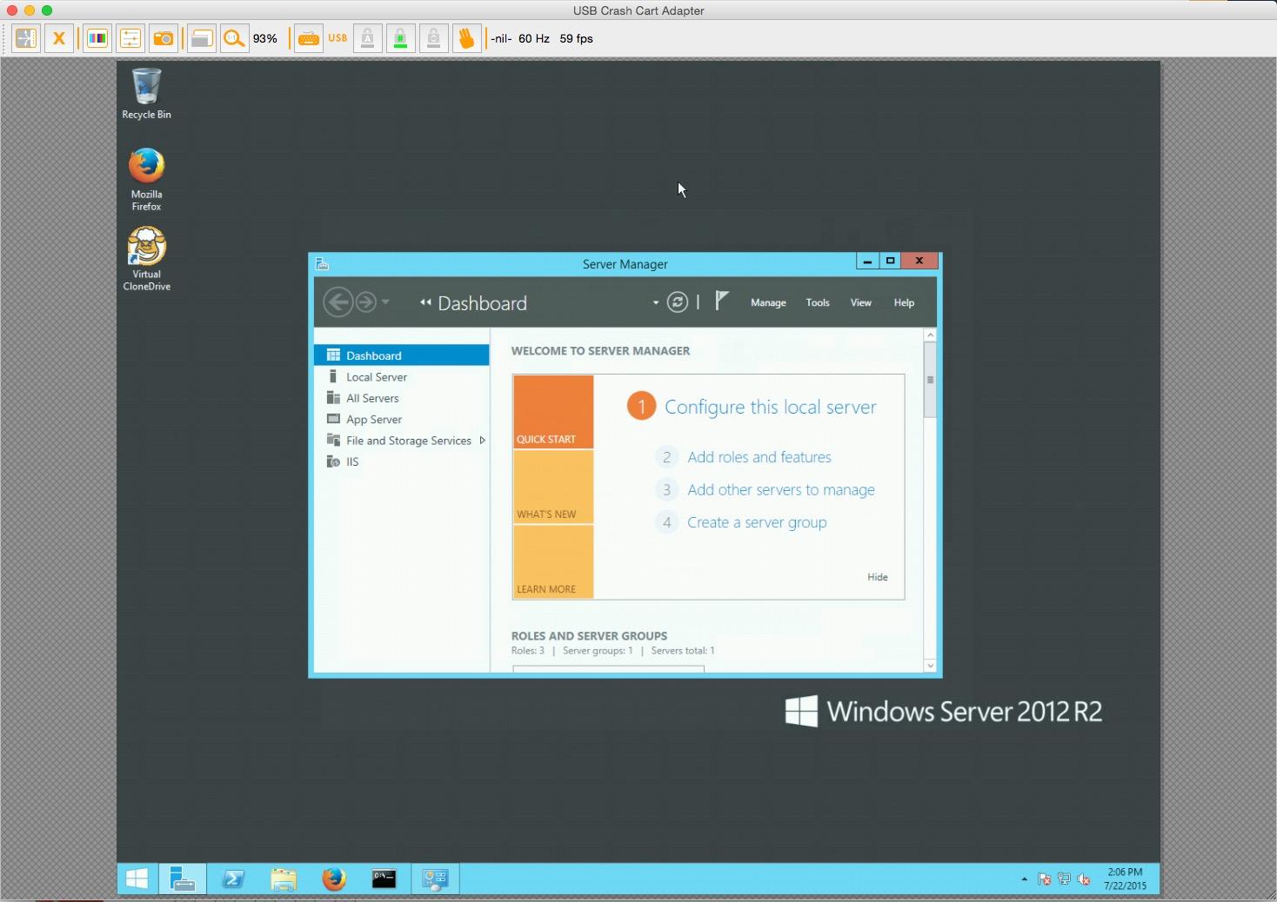The image size is (1277, 902).
Task: Refresh the Server Manager dashboard
Action: point(677,302)
